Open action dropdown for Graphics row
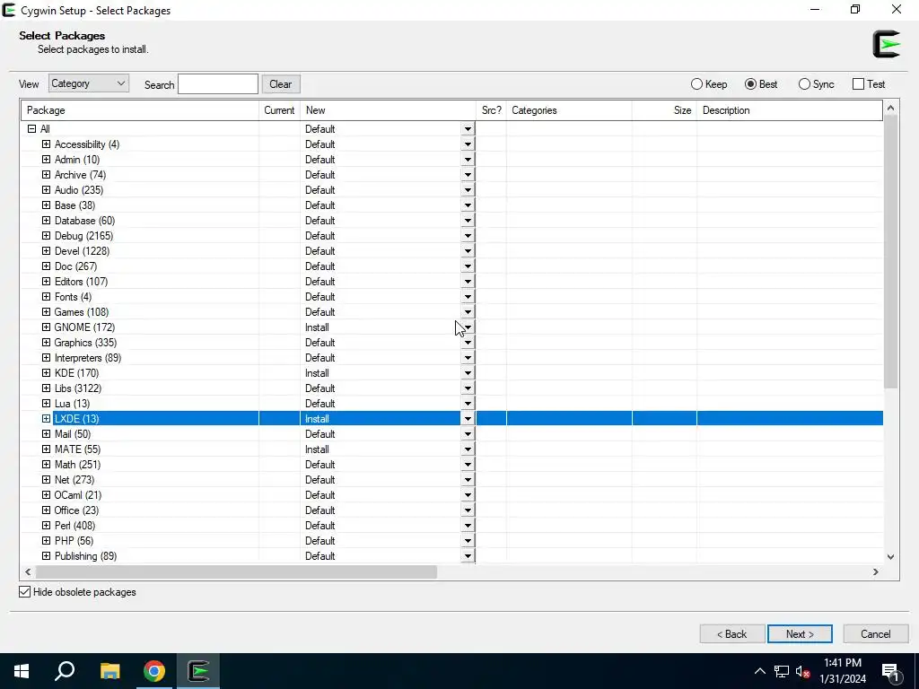Image resolution: width=919 pixels, height=689 pixels. pos(468,342)
